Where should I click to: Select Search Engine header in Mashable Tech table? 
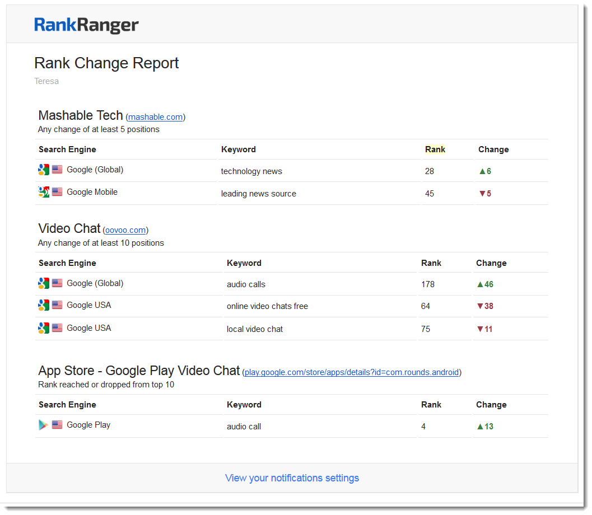click(x=67, y=149)
